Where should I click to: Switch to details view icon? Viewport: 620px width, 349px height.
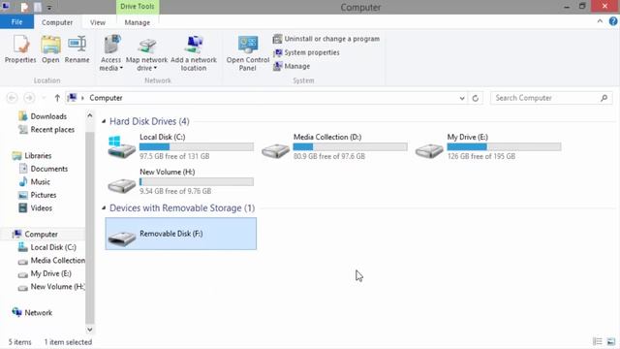tap(598, 341)
